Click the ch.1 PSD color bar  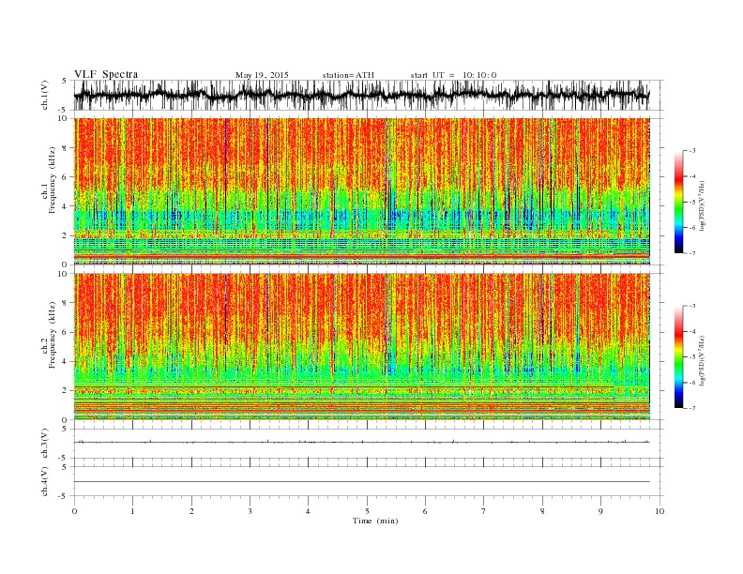point(678,202)
